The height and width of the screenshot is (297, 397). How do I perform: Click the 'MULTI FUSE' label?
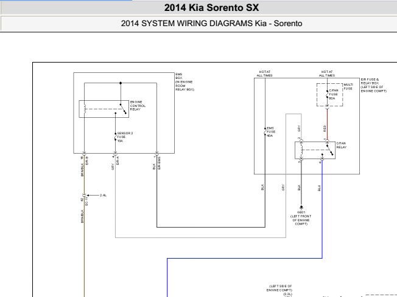click(x=348, y=87)
